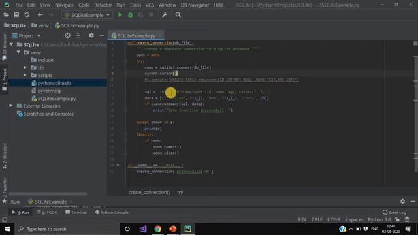
Task: Click the venv breadcrumb in navigation bar
Action: pyautogui.click(x=40, y=25)
